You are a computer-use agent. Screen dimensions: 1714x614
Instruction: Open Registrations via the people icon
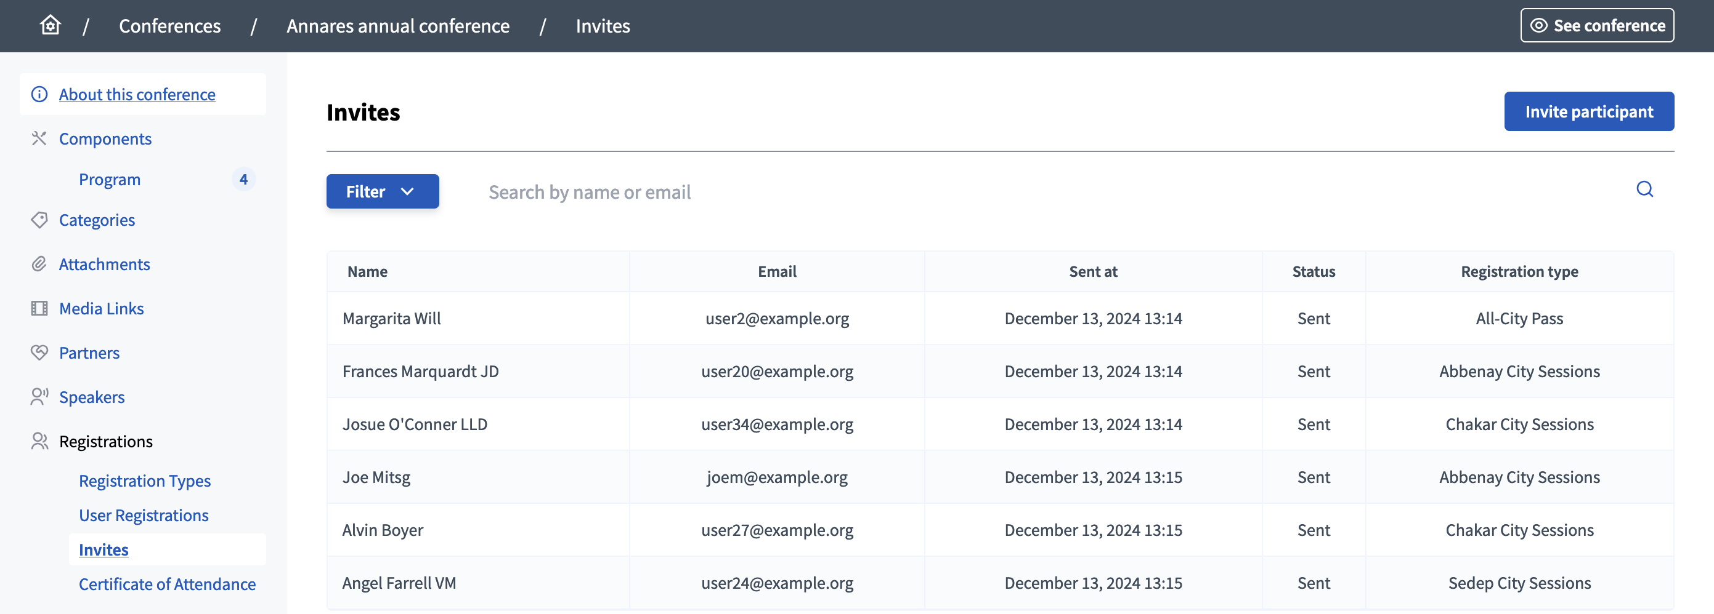tap(39, 441)
